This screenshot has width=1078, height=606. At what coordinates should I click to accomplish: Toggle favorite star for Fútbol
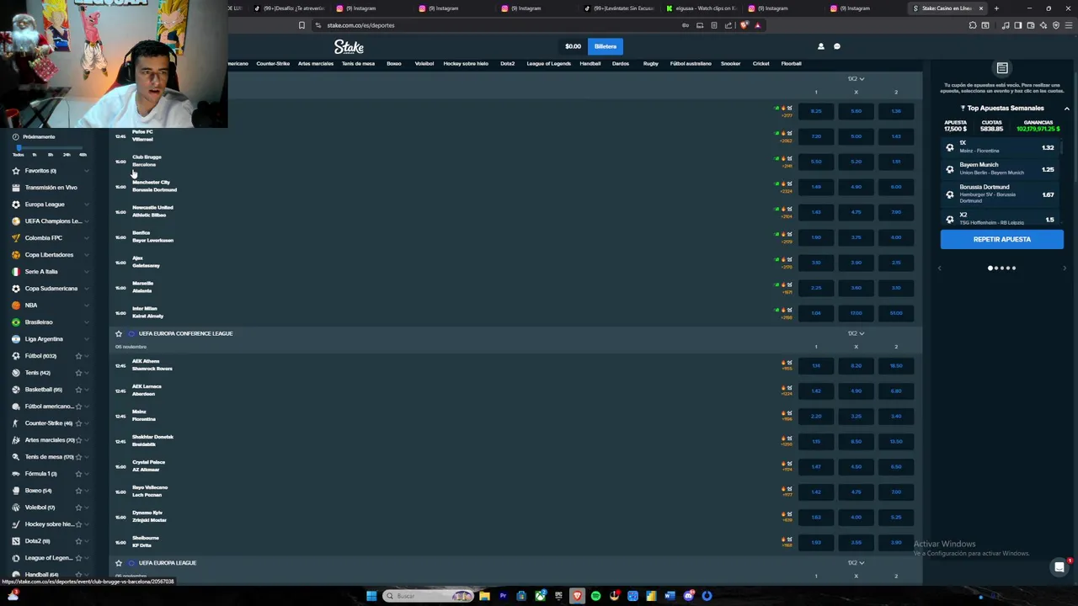click(78, 356)
